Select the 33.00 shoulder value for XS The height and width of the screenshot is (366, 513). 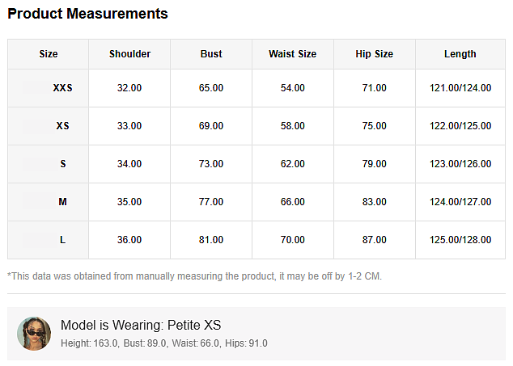click(x=129, y=126)
